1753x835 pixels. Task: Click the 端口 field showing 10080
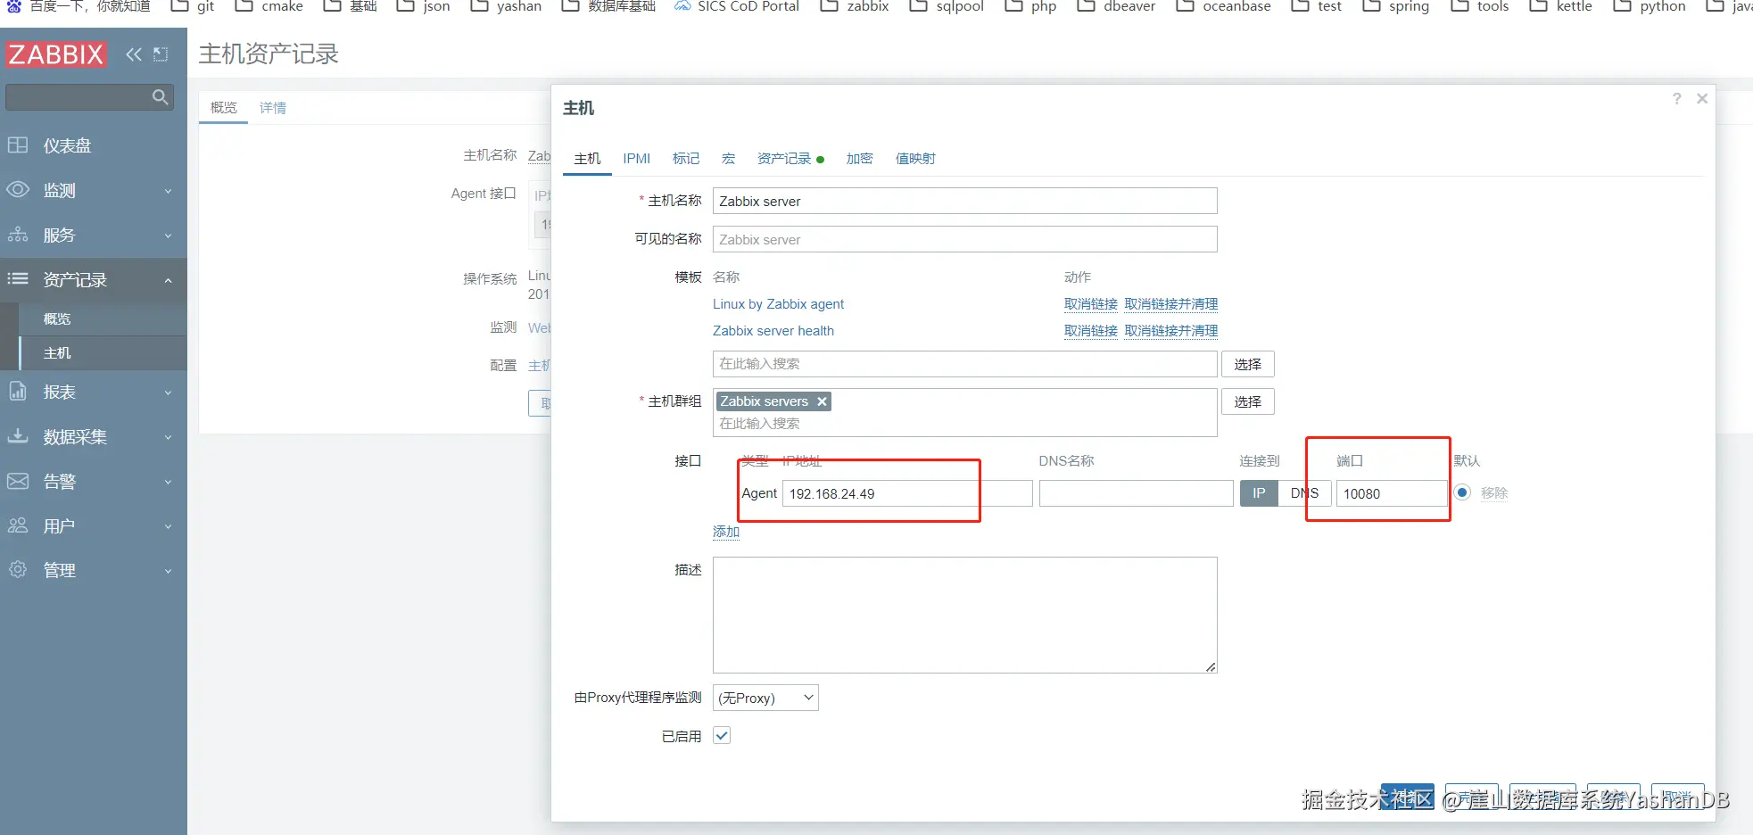point(1392,493)
